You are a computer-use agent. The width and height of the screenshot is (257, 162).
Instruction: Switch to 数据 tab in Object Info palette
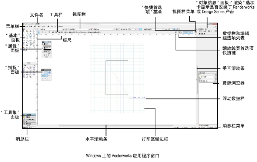[x=205, y=31]
